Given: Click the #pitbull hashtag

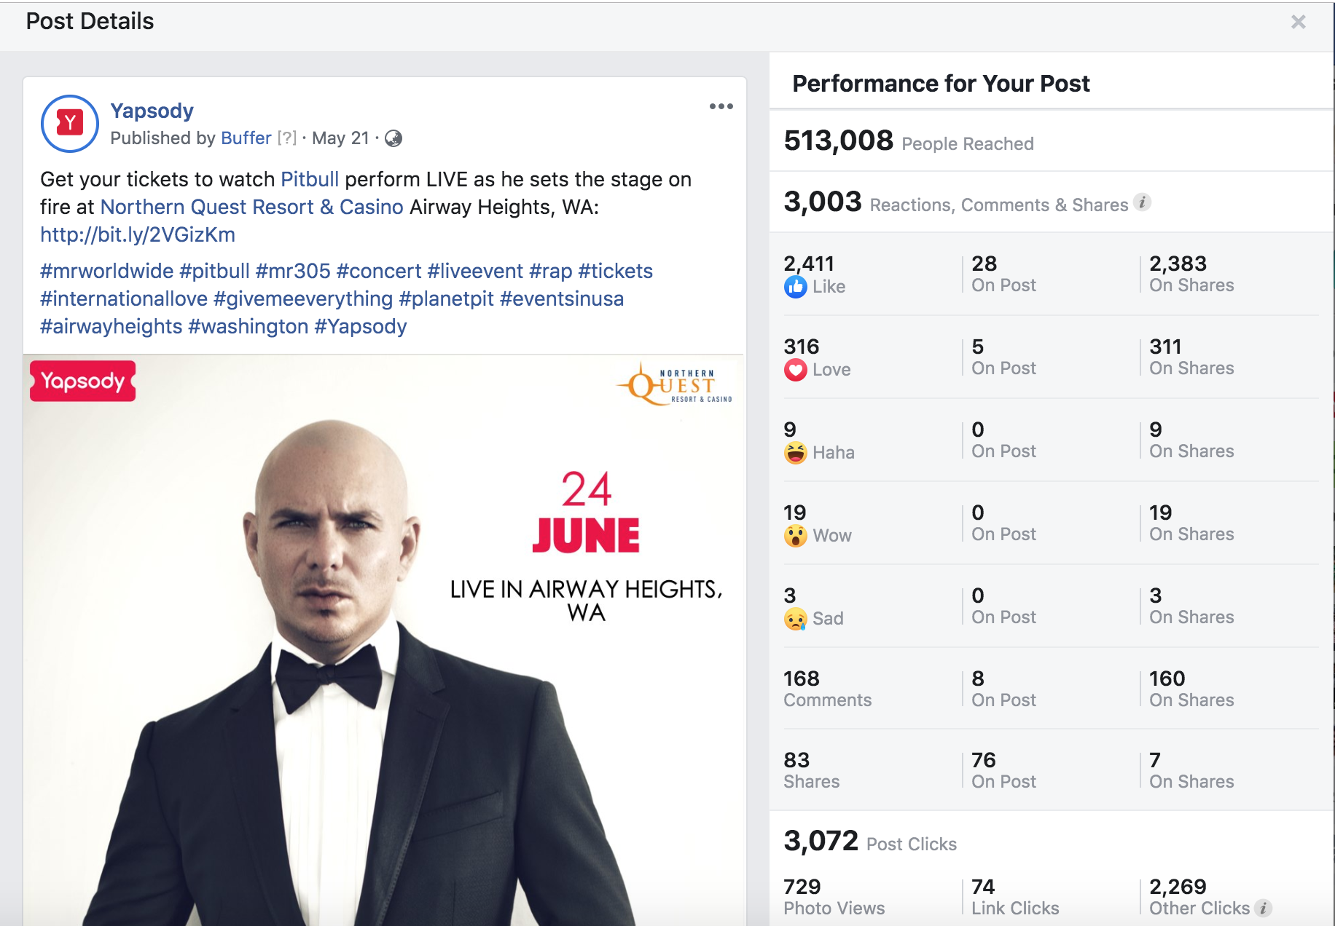Looking at the screenshot, I should click(217, 271).
